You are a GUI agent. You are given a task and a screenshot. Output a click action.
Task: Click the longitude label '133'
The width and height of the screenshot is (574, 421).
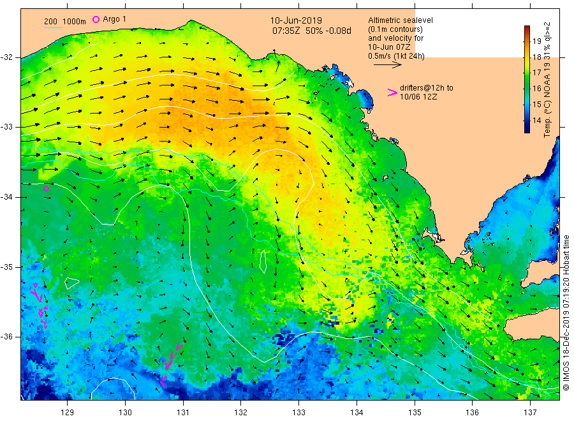coord(298,412)
